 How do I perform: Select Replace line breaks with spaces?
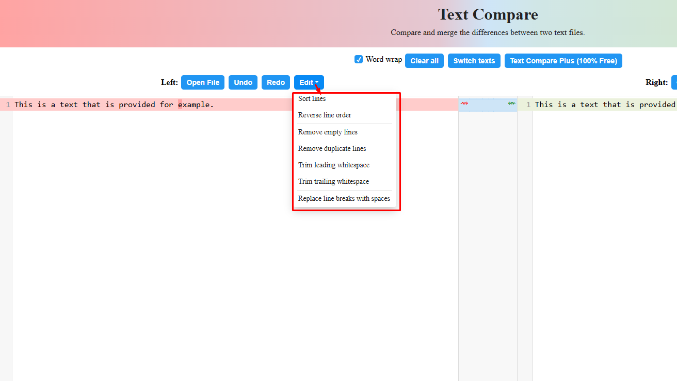(345, 198)
